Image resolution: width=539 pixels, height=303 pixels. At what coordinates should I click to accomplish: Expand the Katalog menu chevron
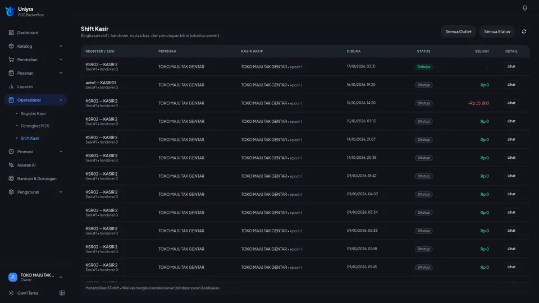pos(61,46)
